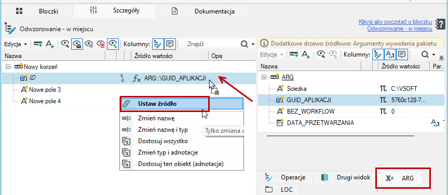
Task: Click the ARG::\GUID_APLIKACJI source value
Action: (x=175, y=78)
